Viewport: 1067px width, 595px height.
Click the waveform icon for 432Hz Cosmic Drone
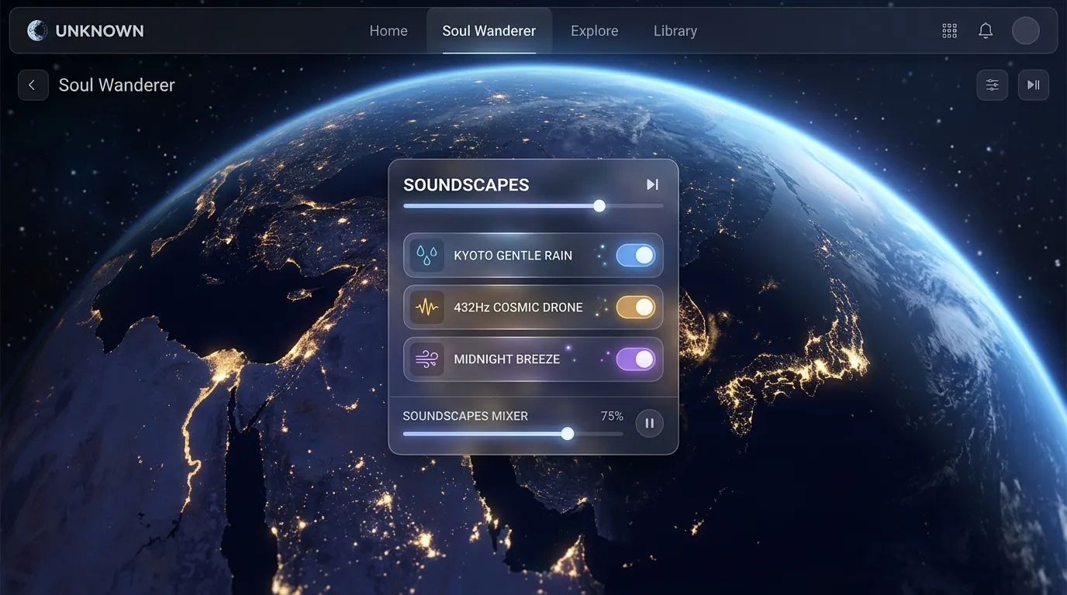coord(426,307)
